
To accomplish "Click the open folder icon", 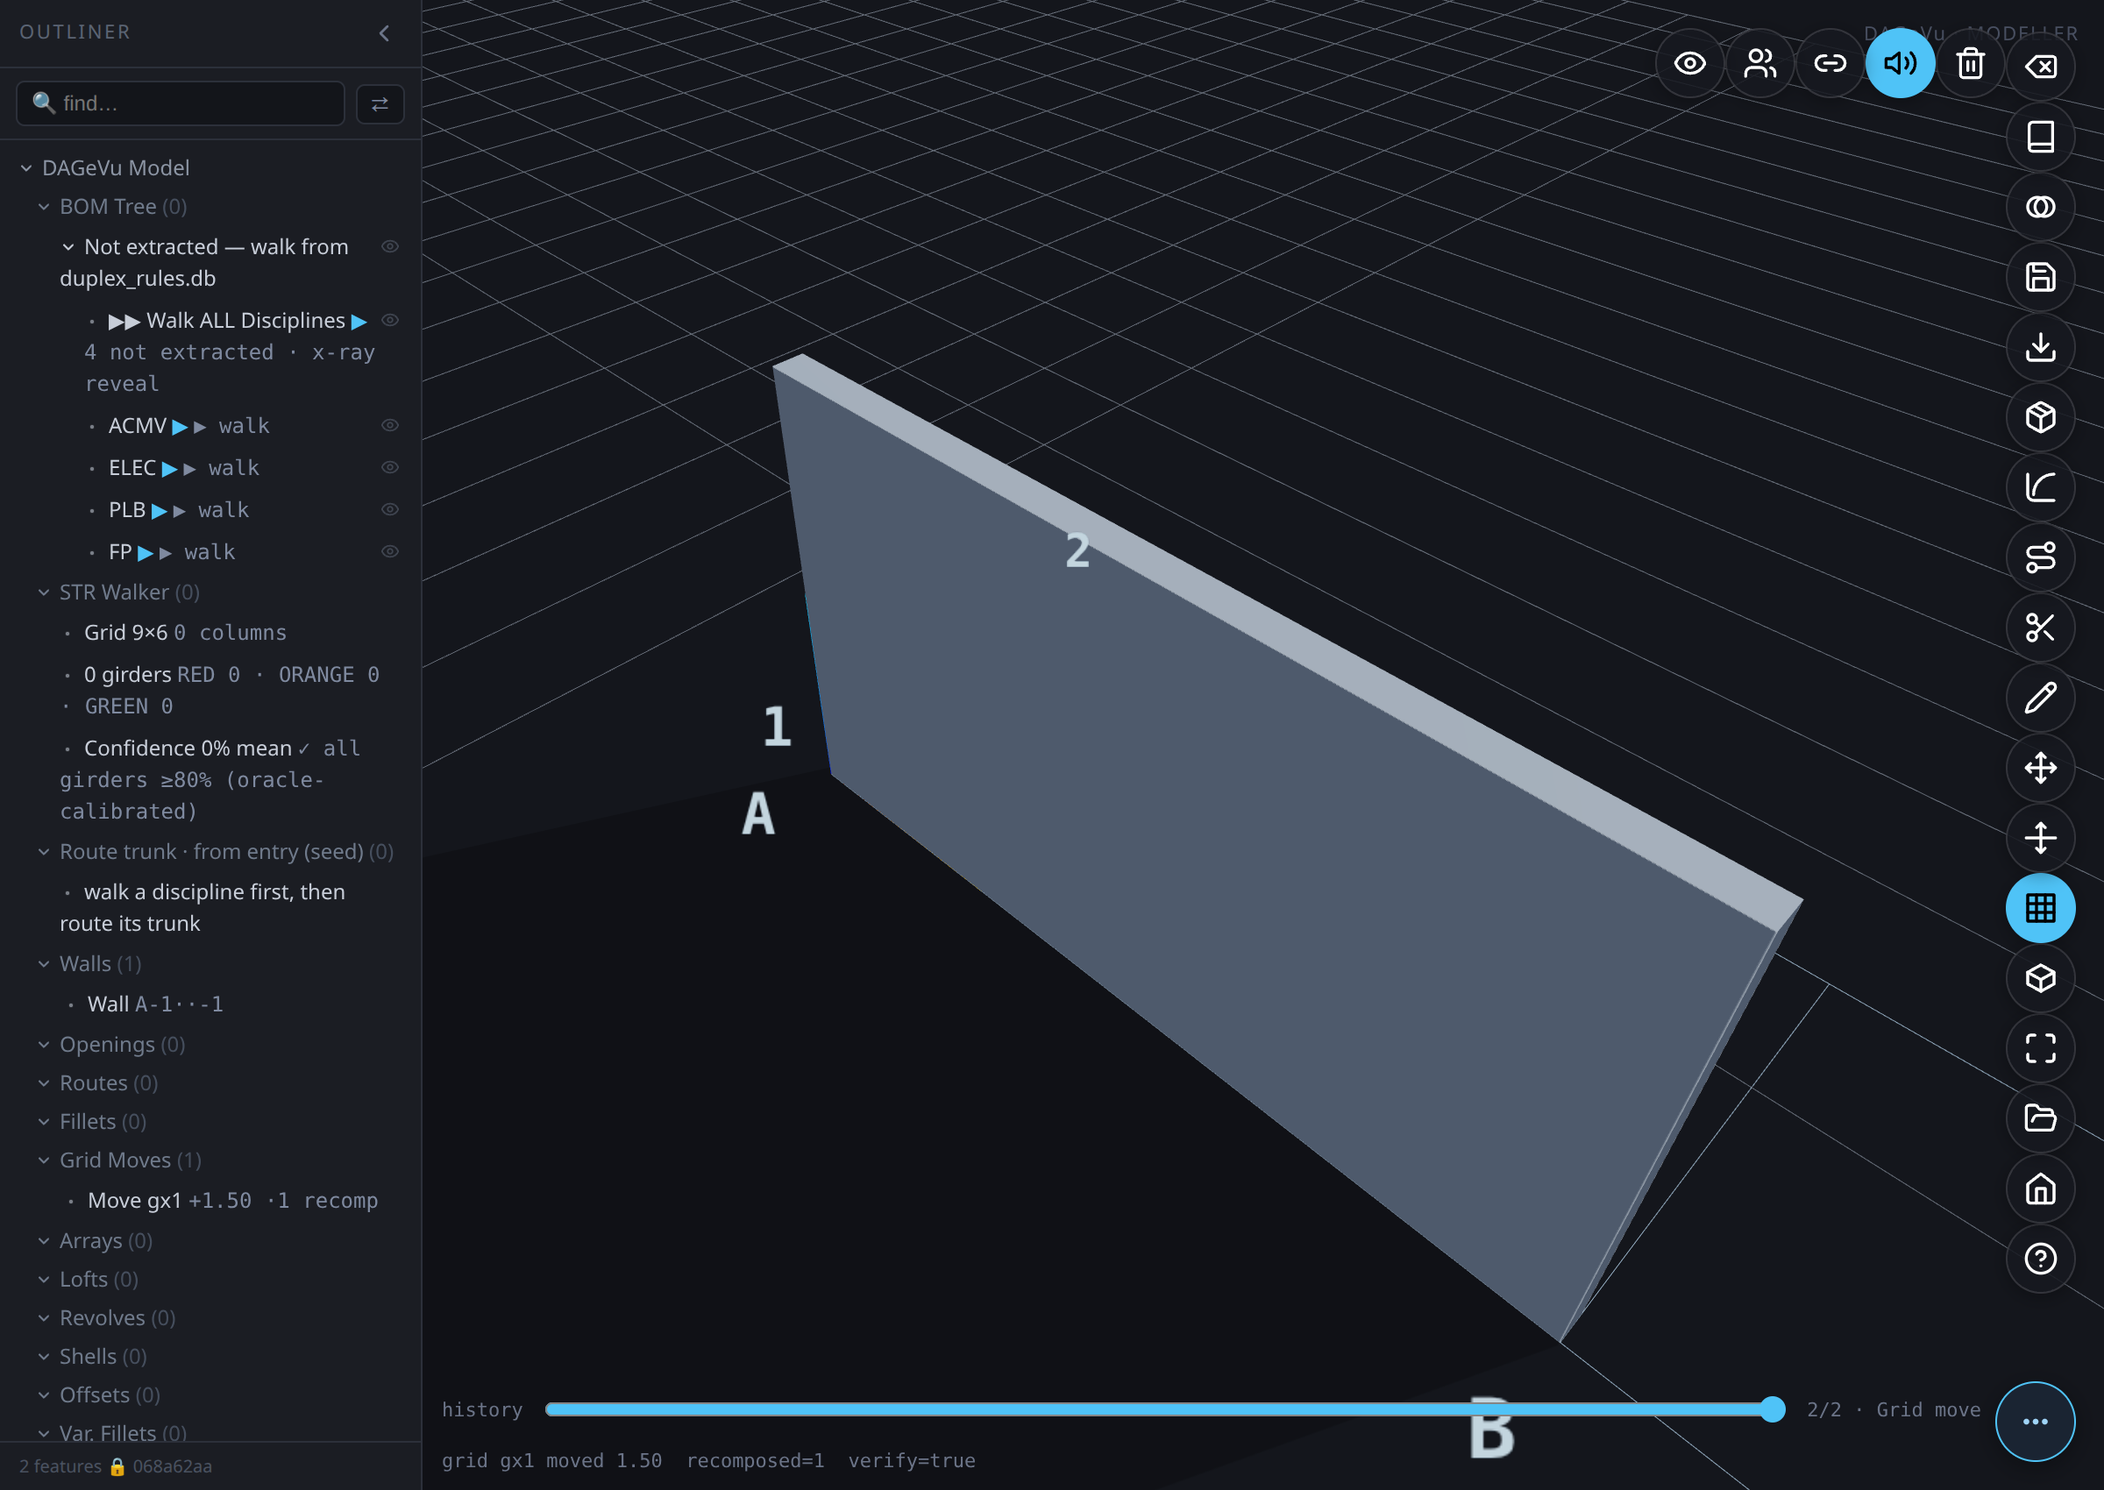I will tap(2040, 1118).
